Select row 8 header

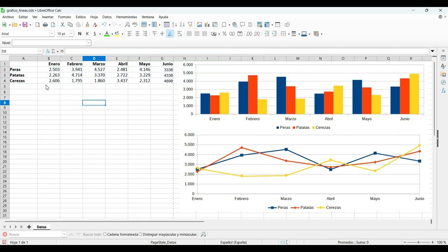tap(5, 103)
